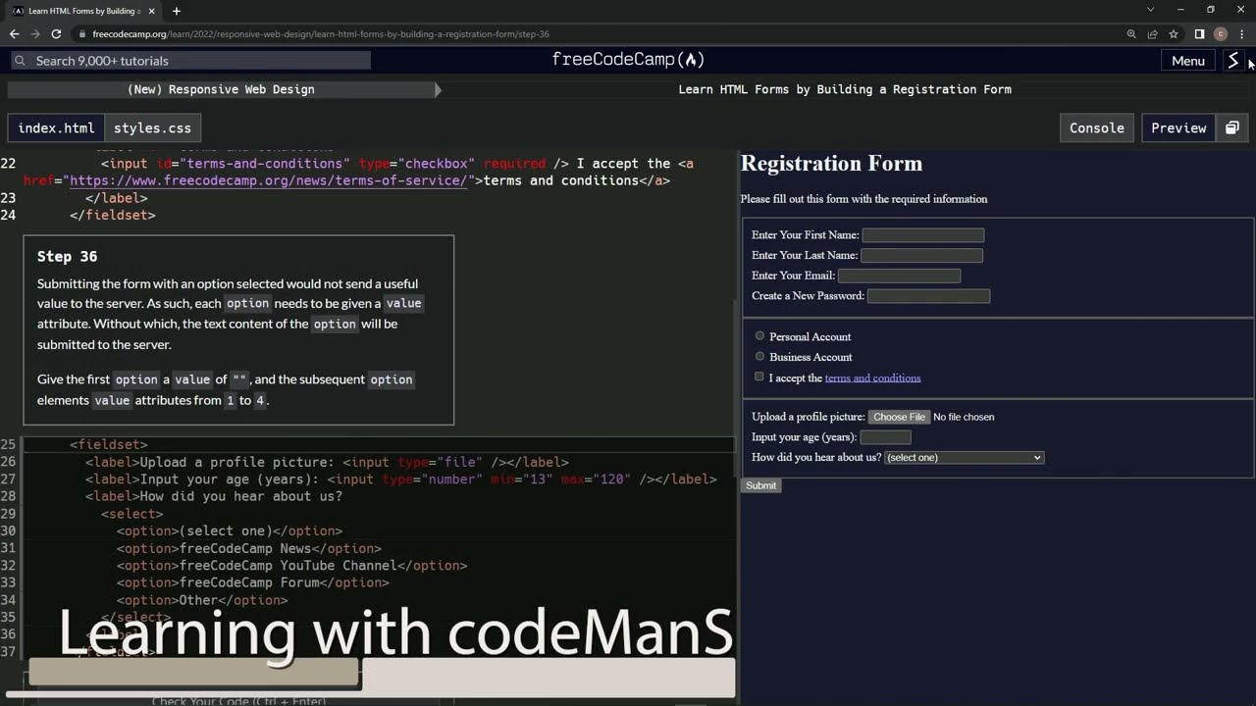1256x706 pixels.
Task: Click the </fieldset> tag on line 24
Action: tap(113, 215)
